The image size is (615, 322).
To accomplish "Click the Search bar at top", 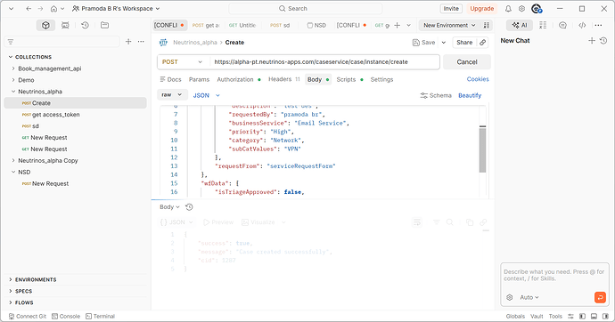I will click(x=305, y=9).
